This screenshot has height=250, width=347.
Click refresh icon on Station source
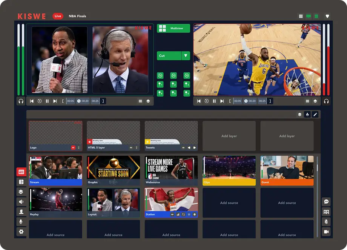pos(183,215)
